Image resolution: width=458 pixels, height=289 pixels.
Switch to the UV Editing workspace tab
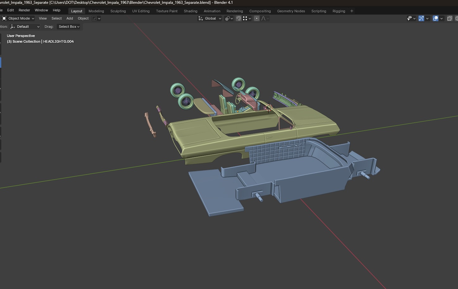click(141, 11)
